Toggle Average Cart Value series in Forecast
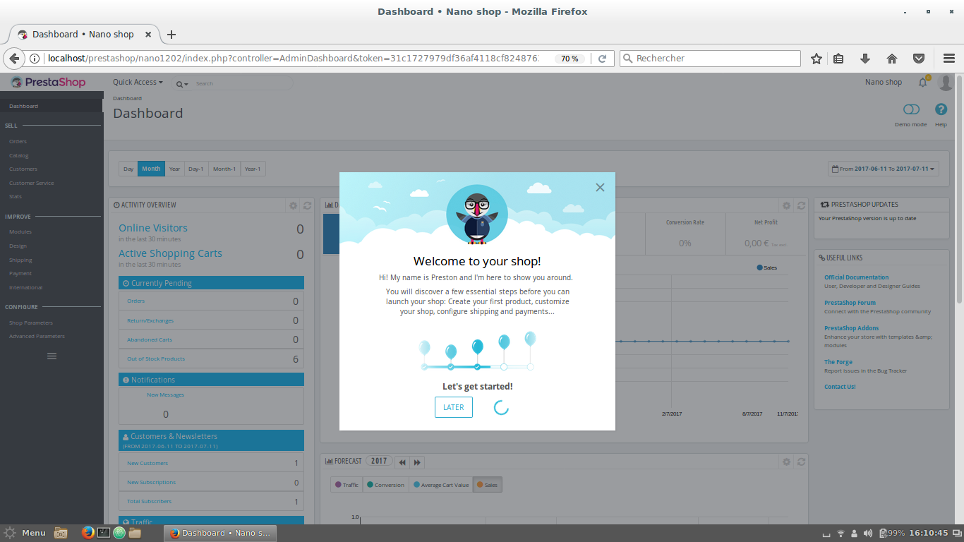Image resolution: width=964 pixels, height=542 pixels. (441, 485)
